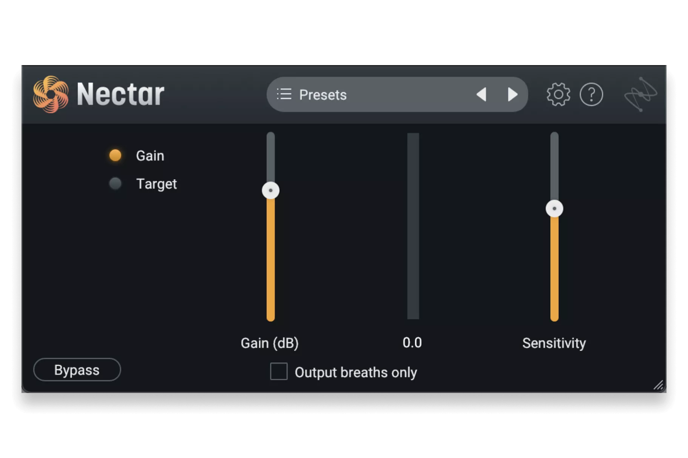Select the Target mode radio button

(115, 184)
